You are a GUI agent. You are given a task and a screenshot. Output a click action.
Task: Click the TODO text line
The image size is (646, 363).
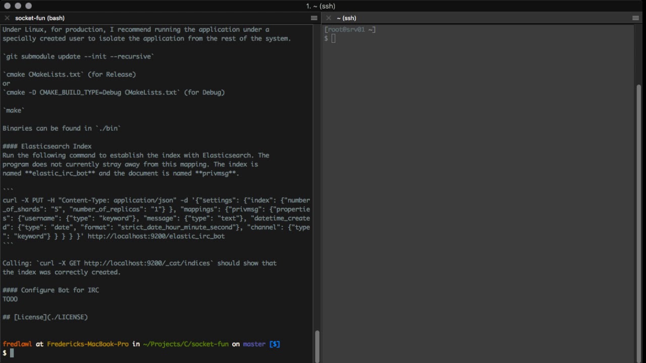[10, 299]
